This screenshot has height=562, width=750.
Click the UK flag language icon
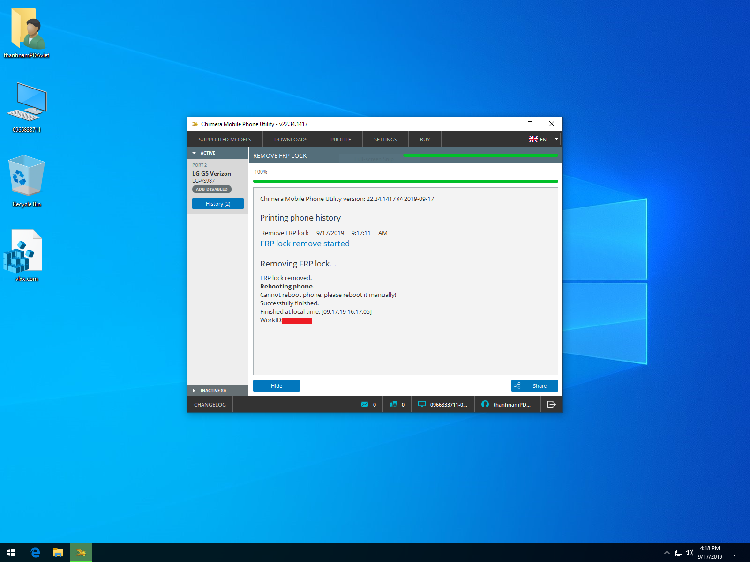point(533,139)
